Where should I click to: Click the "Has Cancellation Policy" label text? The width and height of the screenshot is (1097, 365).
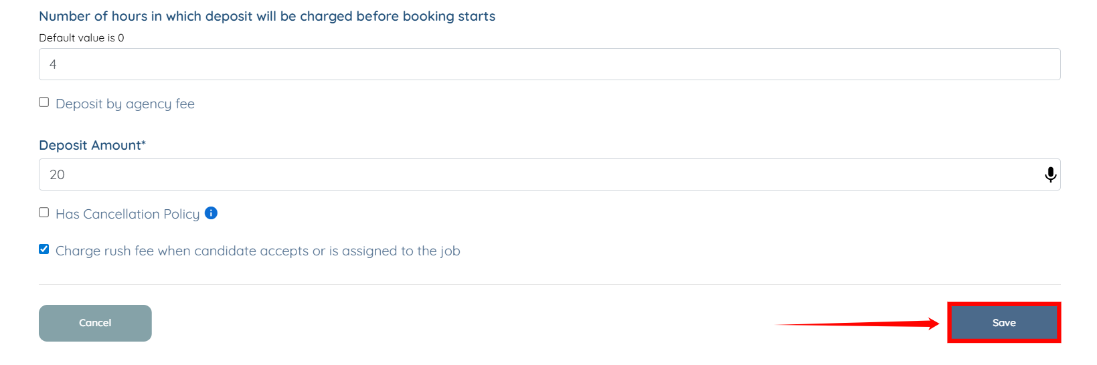point(127,214)
